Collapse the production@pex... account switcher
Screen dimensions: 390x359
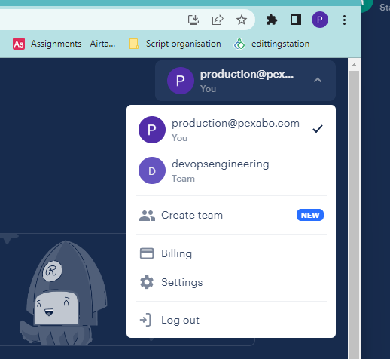[x=245, y=81]
